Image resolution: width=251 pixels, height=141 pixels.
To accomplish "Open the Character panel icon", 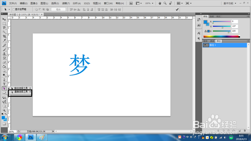I will coord(199,33).
